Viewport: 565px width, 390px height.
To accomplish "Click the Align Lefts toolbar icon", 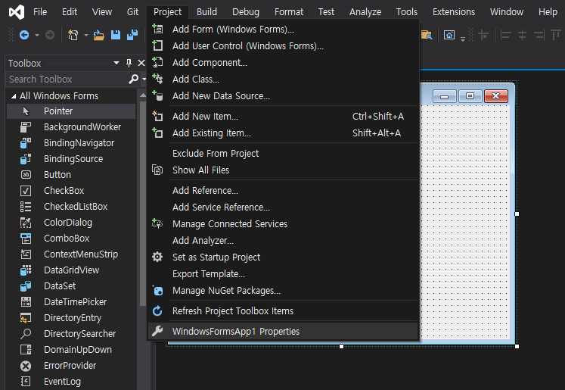I will (505, 35).
